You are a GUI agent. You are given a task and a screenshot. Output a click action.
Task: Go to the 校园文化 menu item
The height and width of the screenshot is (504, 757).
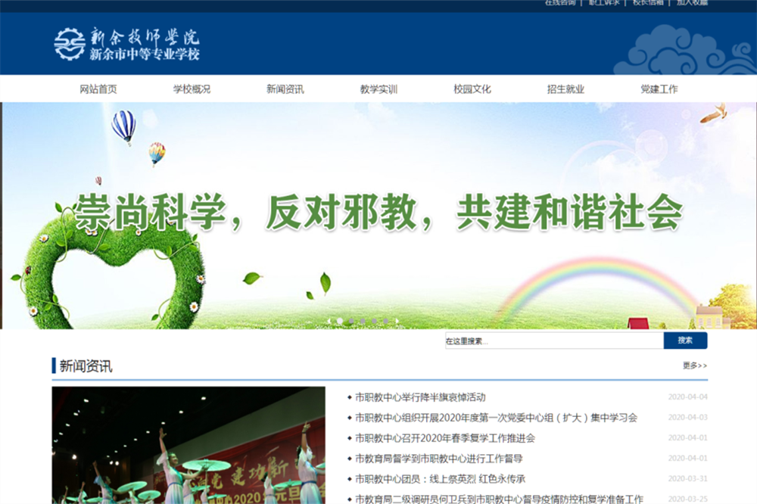[472, 89]
